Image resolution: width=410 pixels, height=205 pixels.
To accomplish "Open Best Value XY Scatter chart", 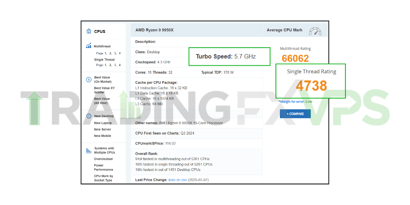I will [x=105, y=90].
